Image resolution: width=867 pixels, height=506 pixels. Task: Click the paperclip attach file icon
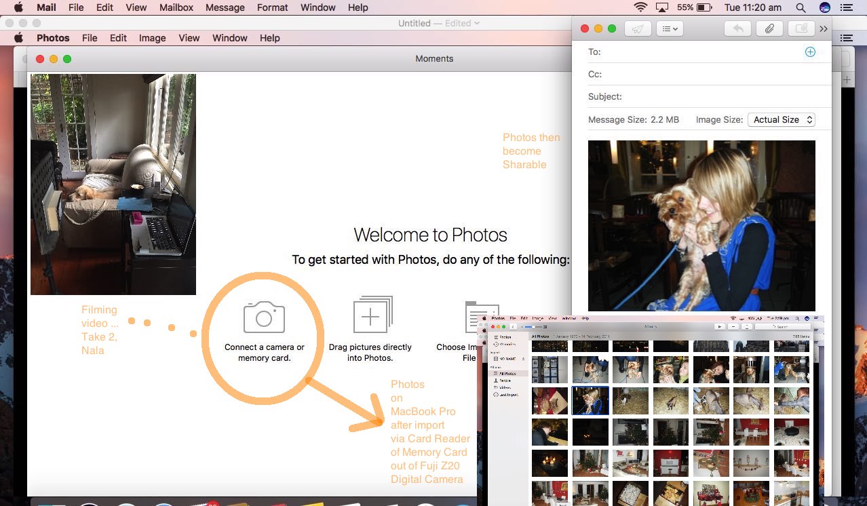769,28
